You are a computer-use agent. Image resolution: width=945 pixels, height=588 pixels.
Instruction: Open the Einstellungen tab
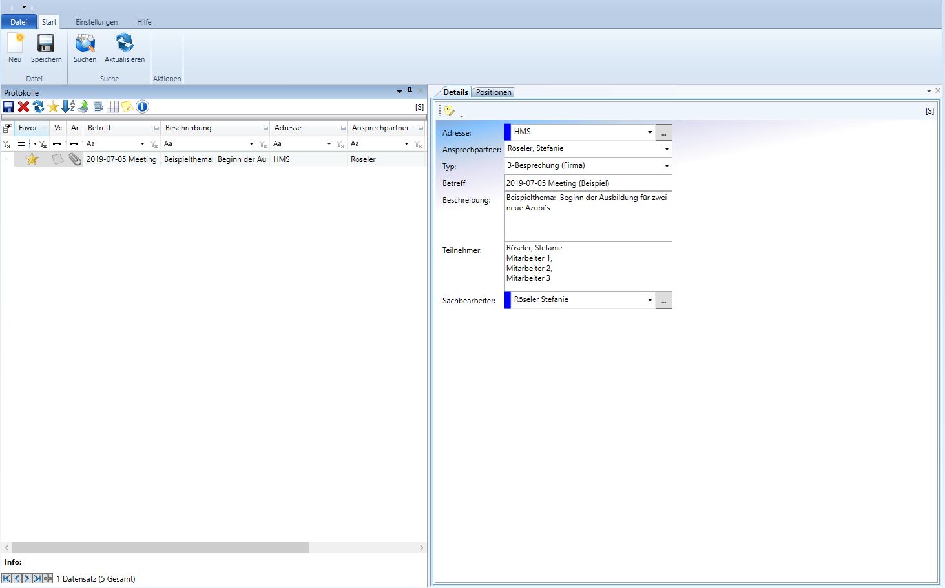[x=96, y=22]
